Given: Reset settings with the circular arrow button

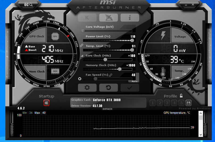Looking at the screenshot, I should click(109, 88).
